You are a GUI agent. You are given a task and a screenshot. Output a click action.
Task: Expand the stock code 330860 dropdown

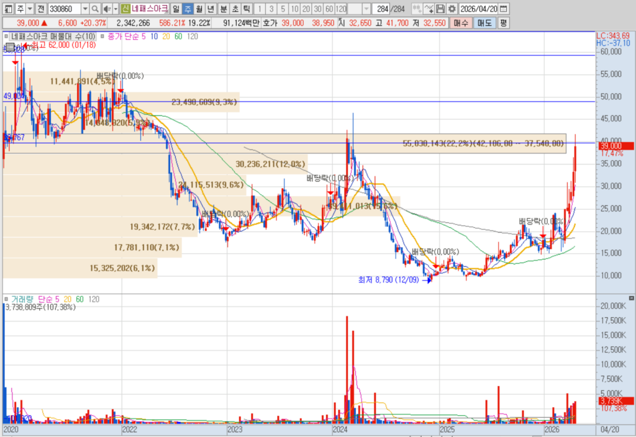84,9
